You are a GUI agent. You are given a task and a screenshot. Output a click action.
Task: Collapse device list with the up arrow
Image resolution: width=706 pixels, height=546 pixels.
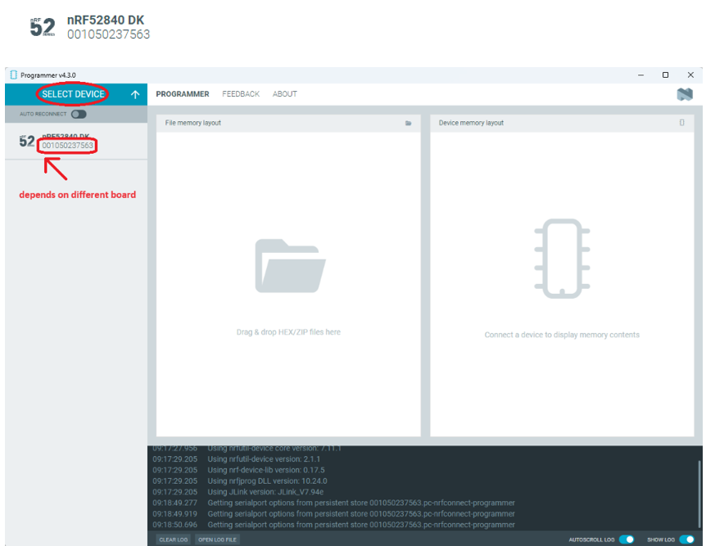point(135,94)
